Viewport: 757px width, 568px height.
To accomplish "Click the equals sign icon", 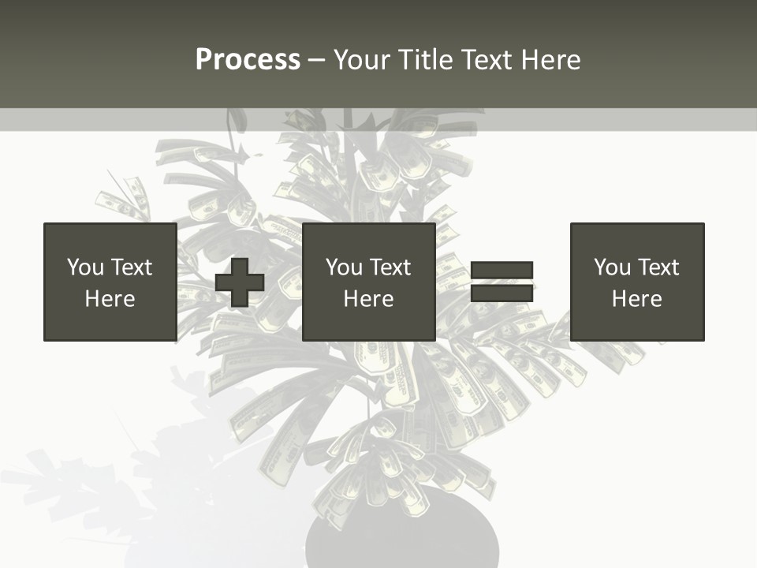I will 502,282.
